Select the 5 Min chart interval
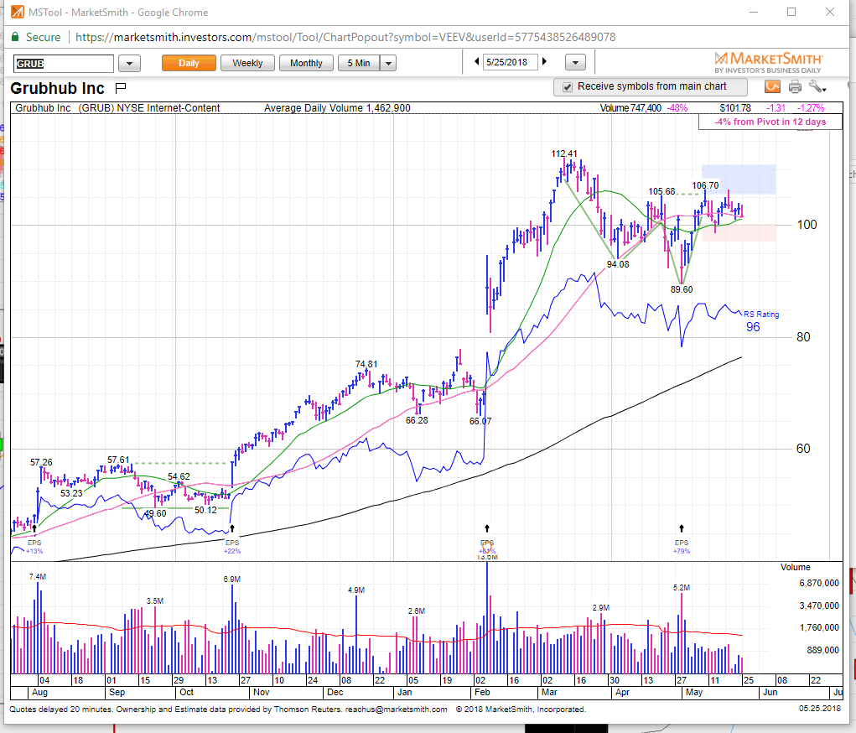The width and height of the screenshot is (856, 733). (x=359, y=64)
